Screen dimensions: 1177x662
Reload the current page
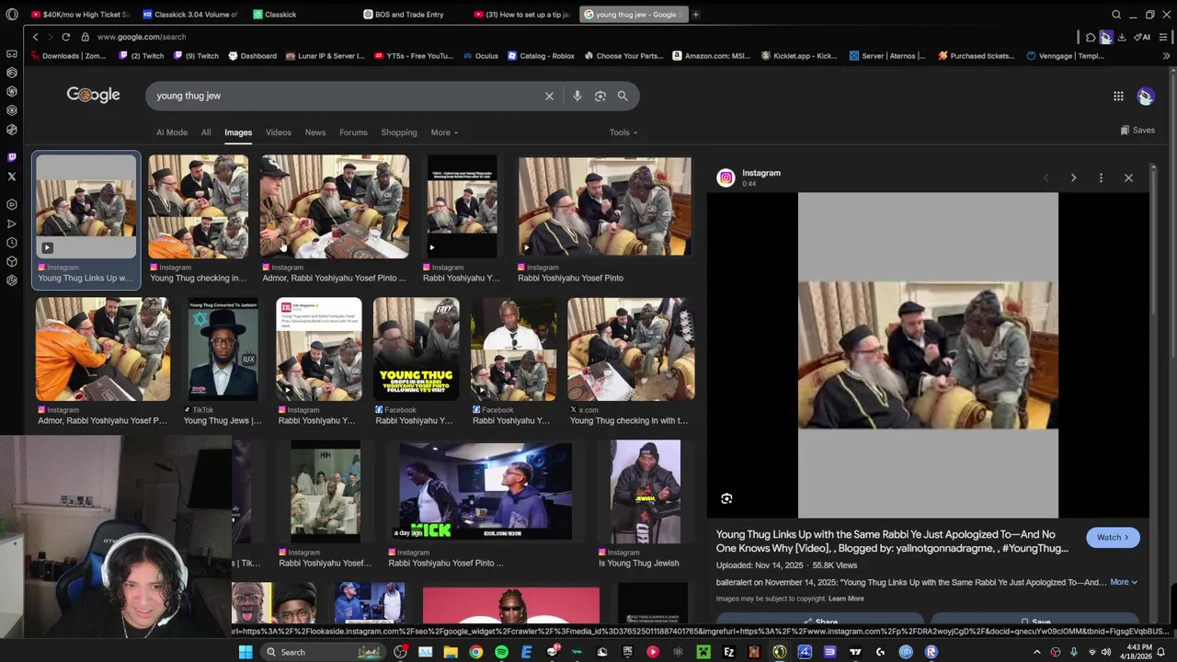point(65,37)
